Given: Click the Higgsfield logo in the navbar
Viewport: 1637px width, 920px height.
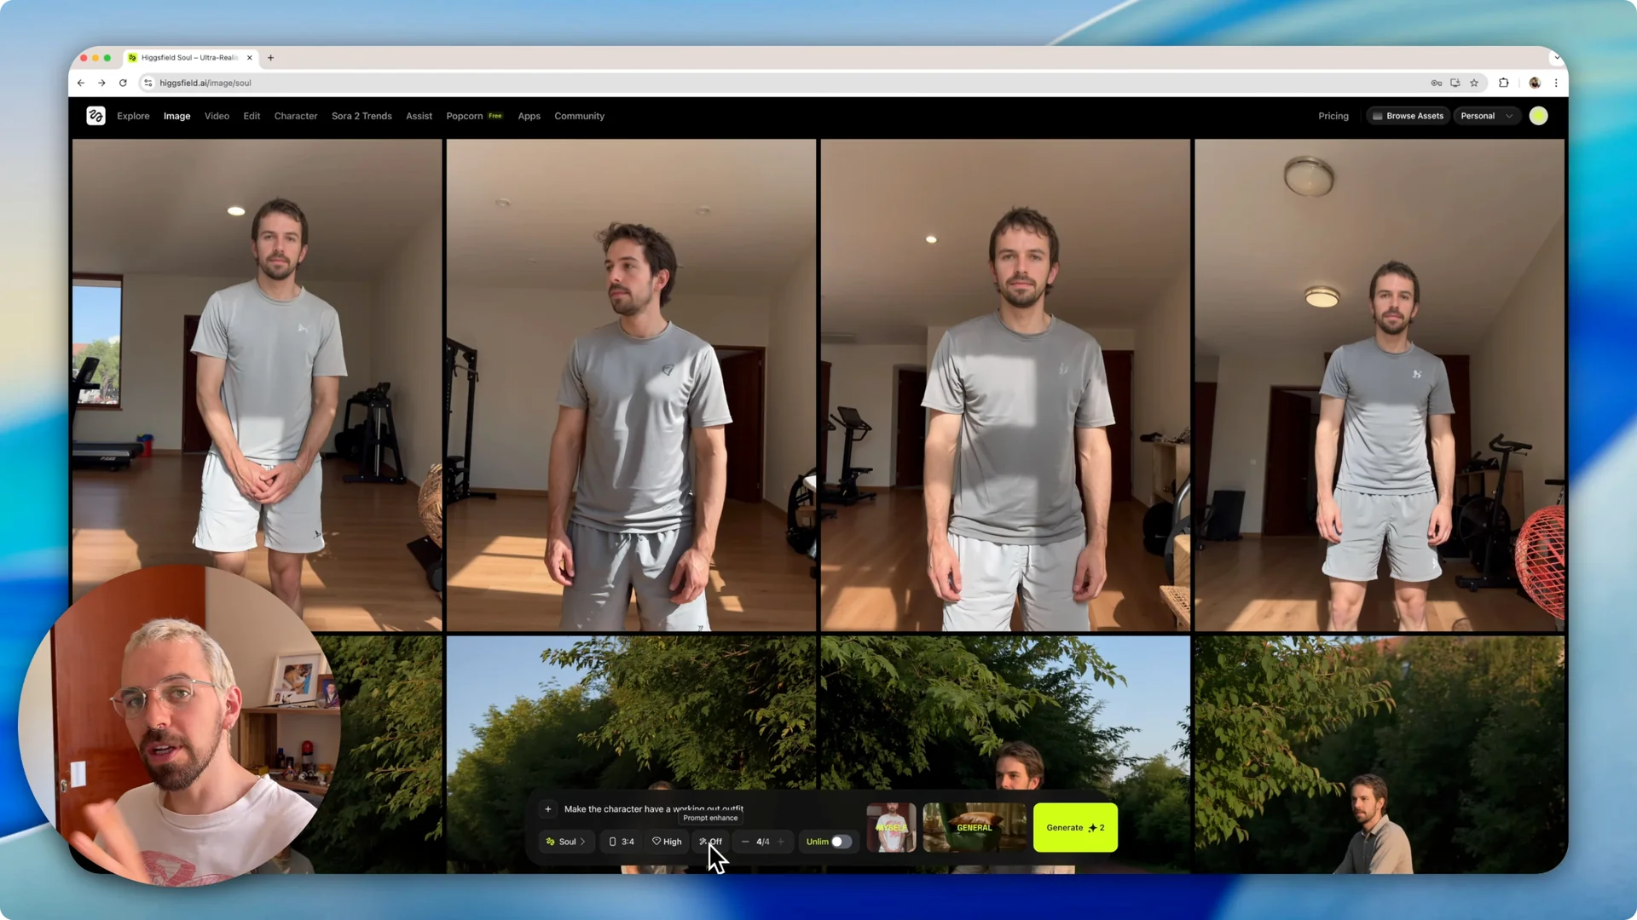Looking at the screenshot, I should (x=95, y=116).
